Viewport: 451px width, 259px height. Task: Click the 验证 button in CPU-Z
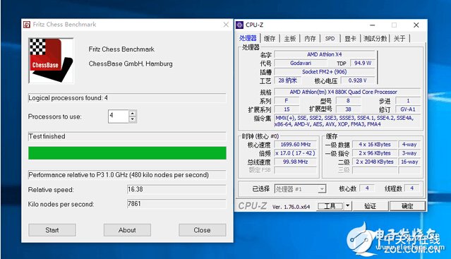point(370,206)
